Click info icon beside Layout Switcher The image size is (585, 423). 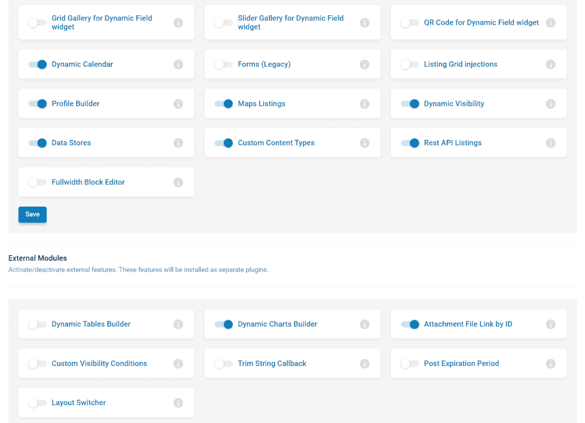(x=178, y=403)
